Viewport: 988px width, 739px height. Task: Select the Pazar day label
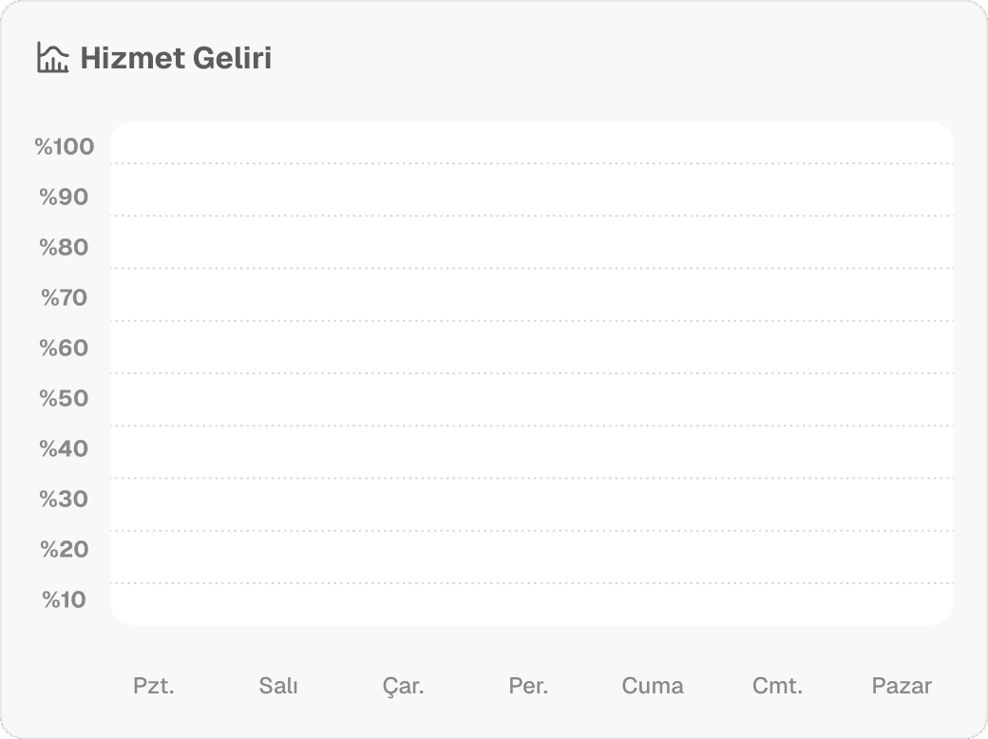(x=902, y=686)
